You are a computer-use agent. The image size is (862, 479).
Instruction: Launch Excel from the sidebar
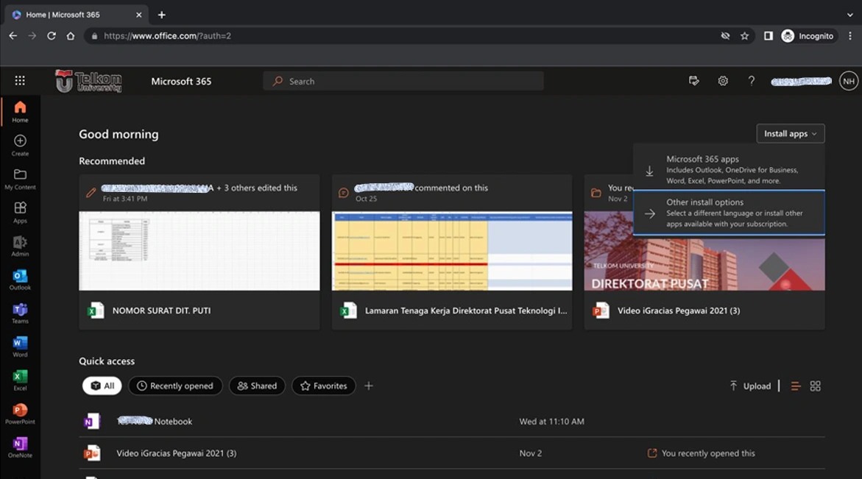click(x=20, y=380)
